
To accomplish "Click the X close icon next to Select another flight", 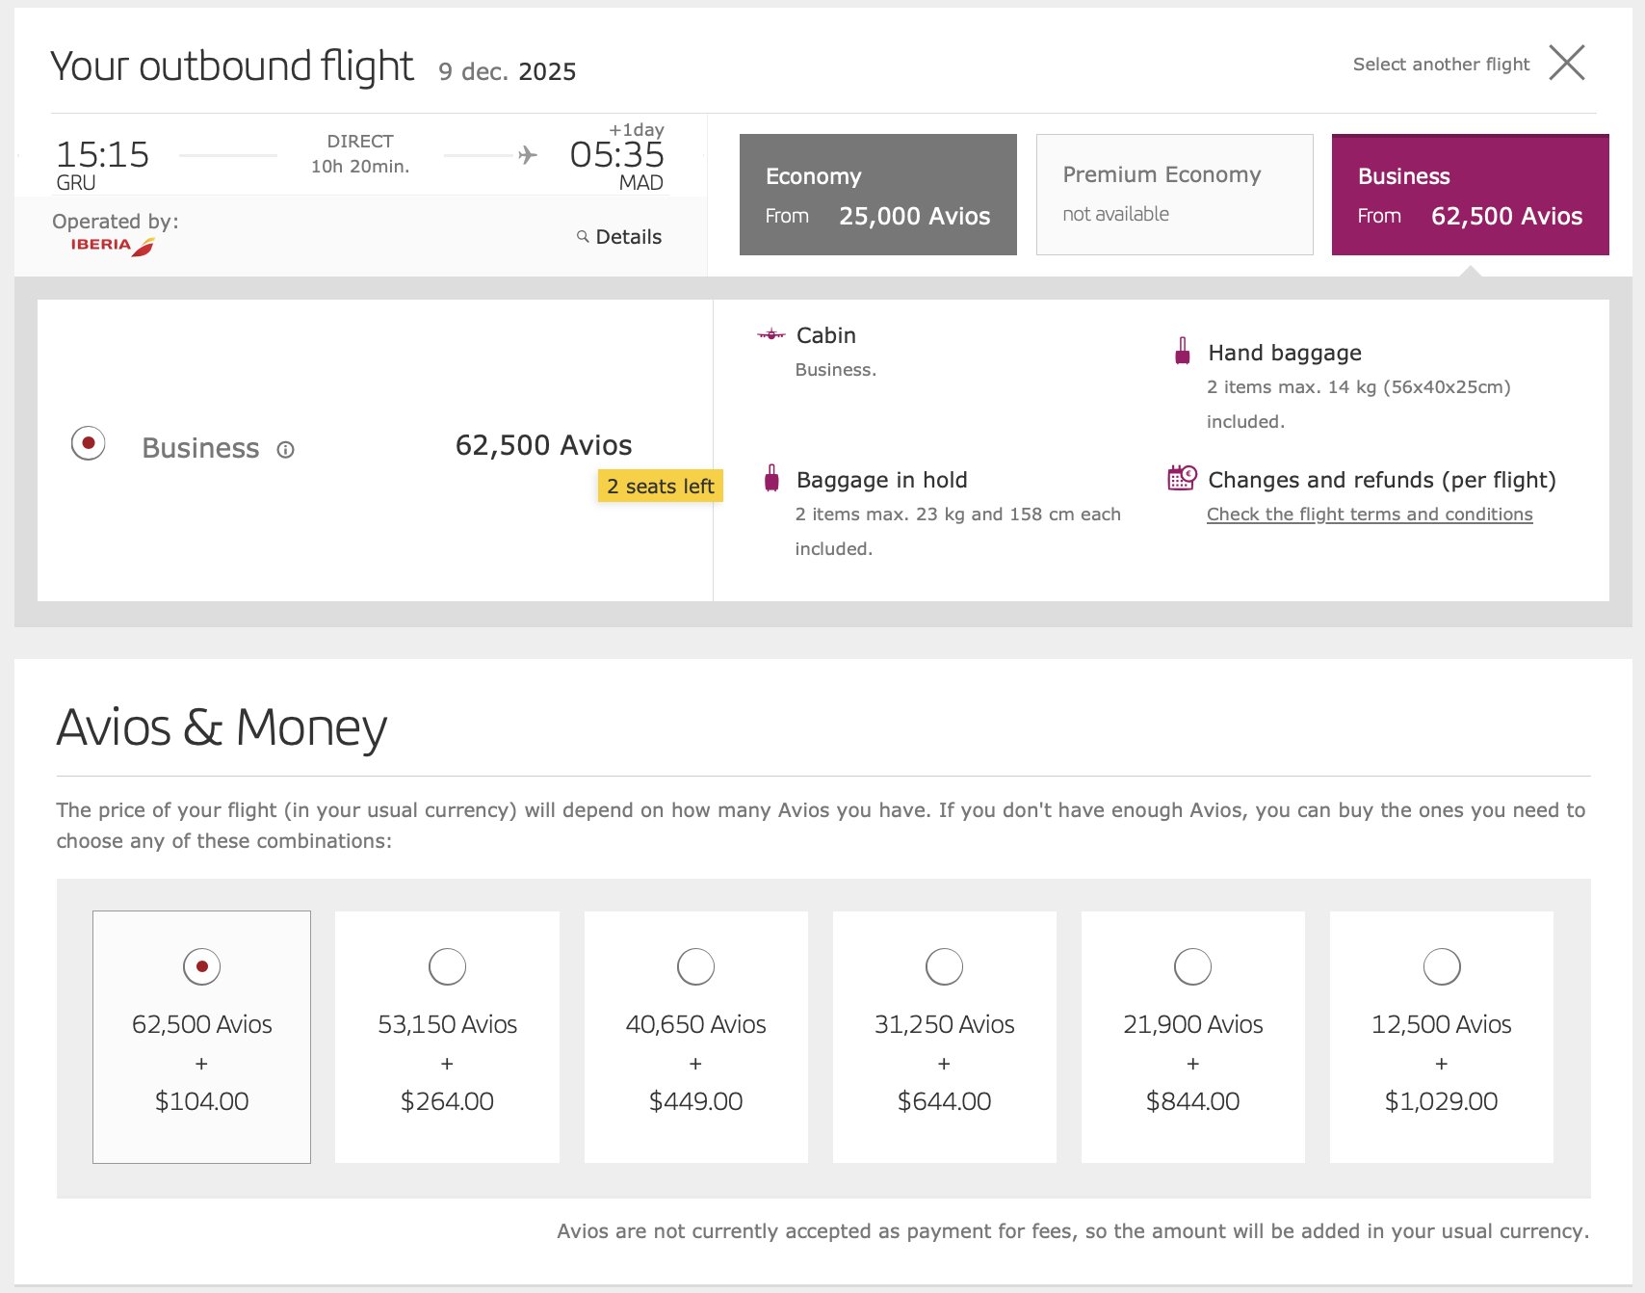I will tap(1566, 63).
